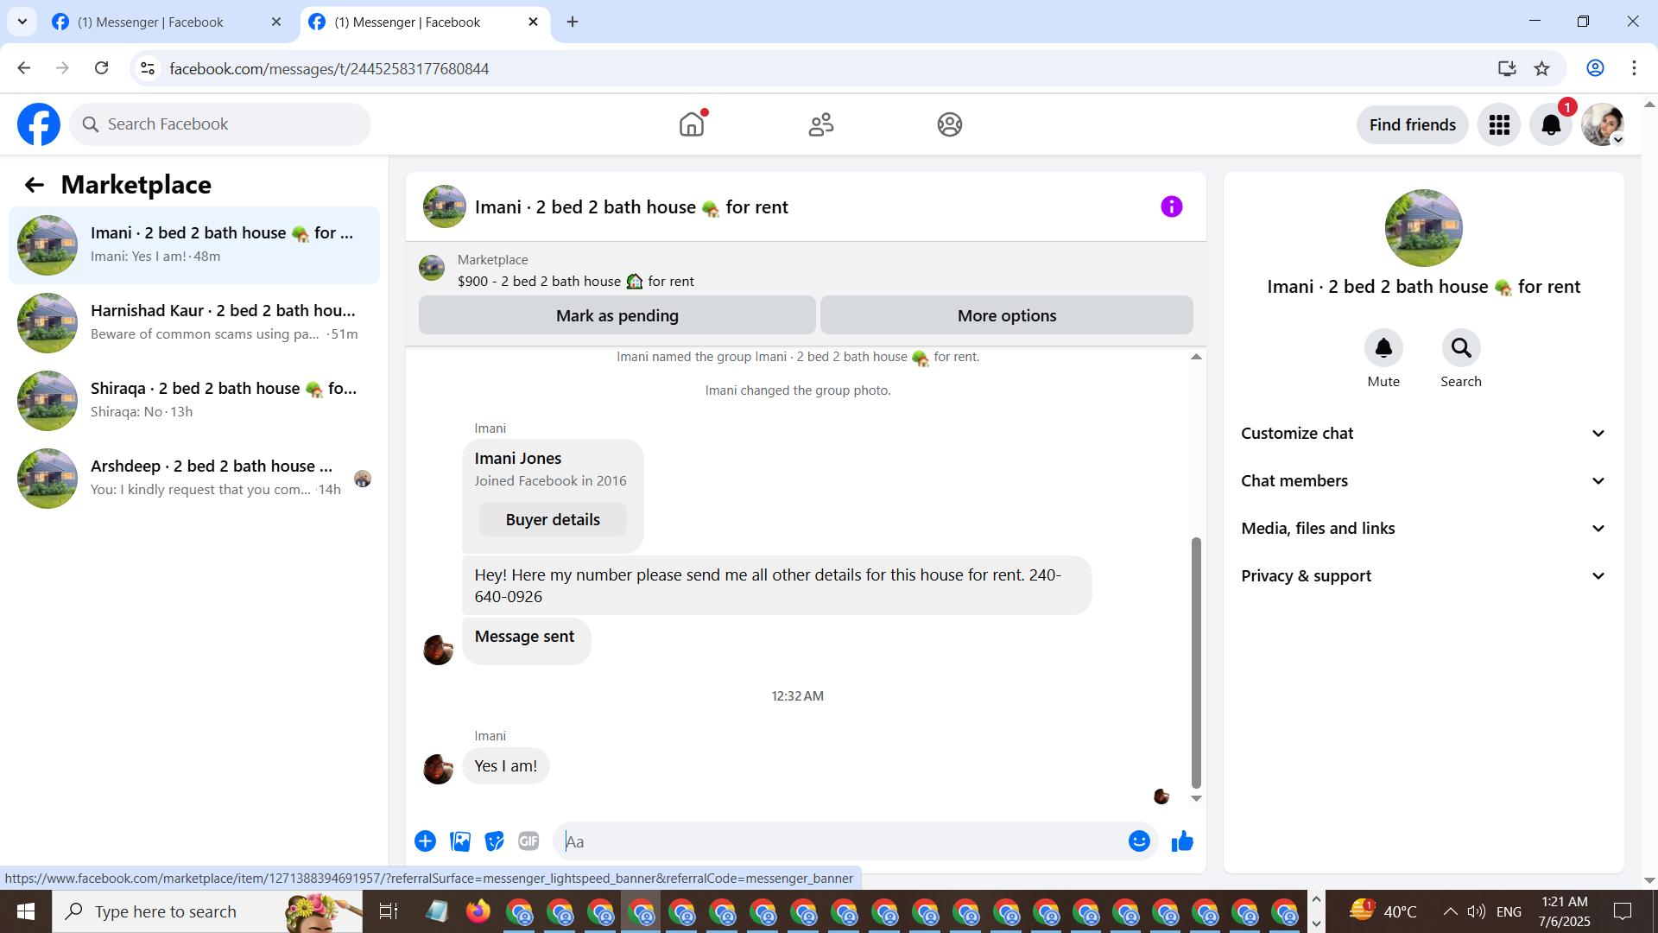
Task: Click the Mark as pending button
Action: pos(617,315)
